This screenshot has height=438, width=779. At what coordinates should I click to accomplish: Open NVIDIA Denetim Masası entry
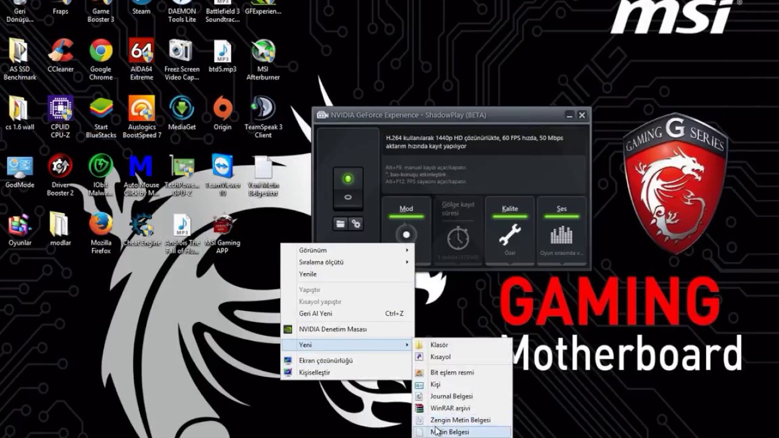coord(348,329)
